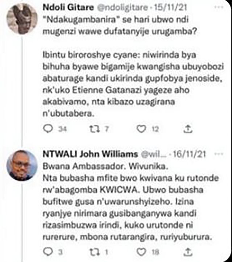Click the @ndoligitare handle
Image resolution: width=232 pixels, height=262 pixels.
[123, 8]
